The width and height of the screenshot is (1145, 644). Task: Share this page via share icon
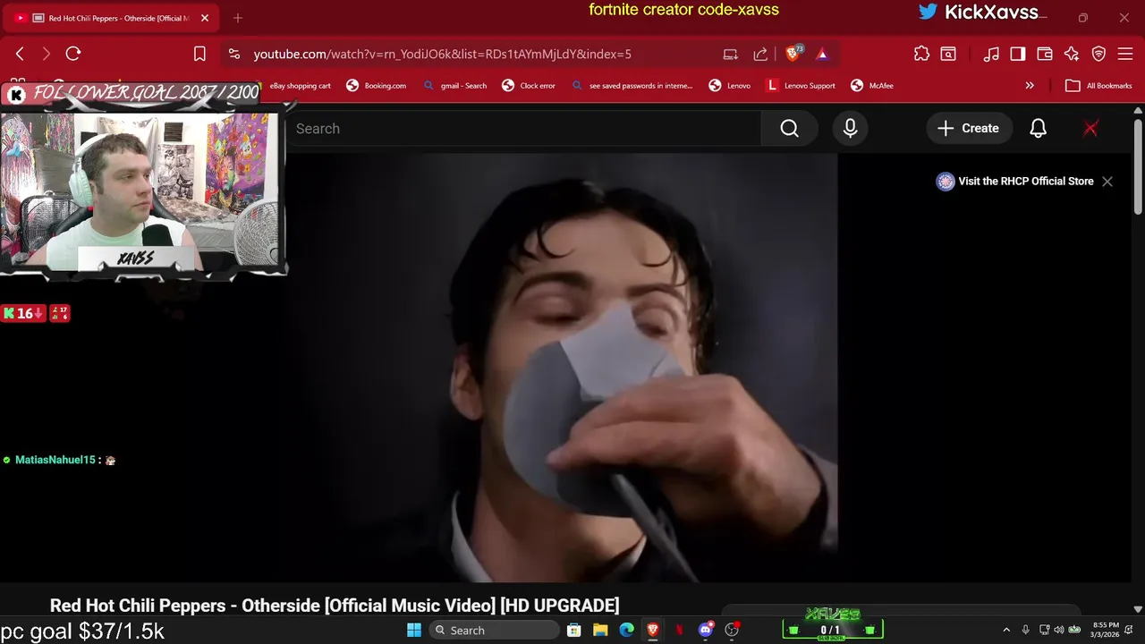(x=760, y=54)
